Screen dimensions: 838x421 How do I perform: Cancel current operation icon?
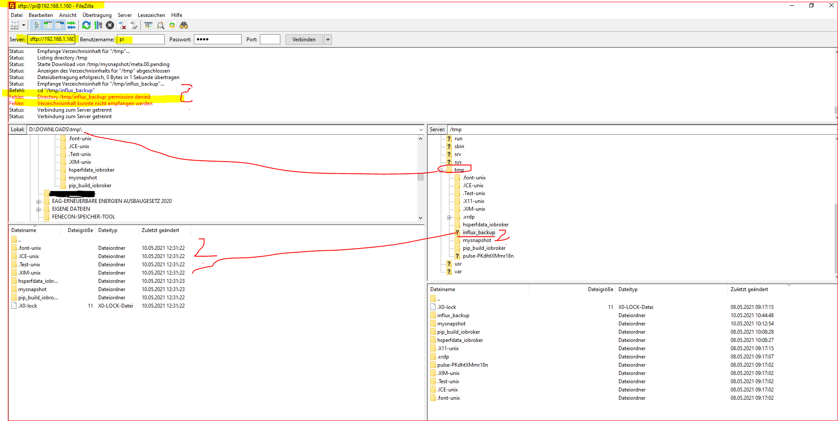pos(110,26)
